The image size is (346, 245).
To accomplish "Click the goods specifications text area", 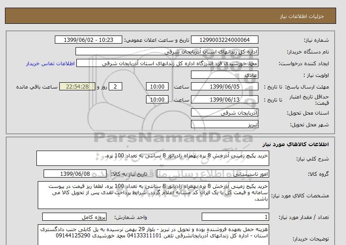I will (x=153, y=195).
